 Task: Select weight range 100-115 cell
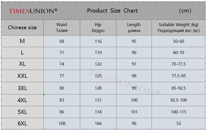click(x=179, y=112)
